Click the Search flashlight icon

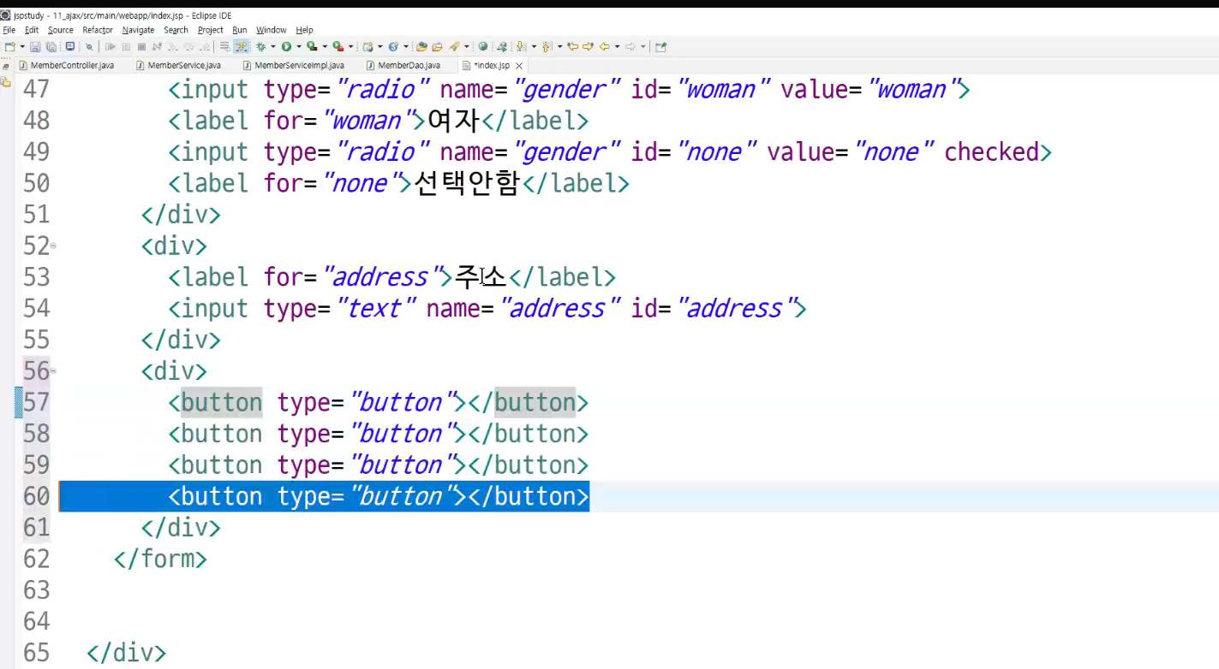pyautogui.click(x=454, y=46)
